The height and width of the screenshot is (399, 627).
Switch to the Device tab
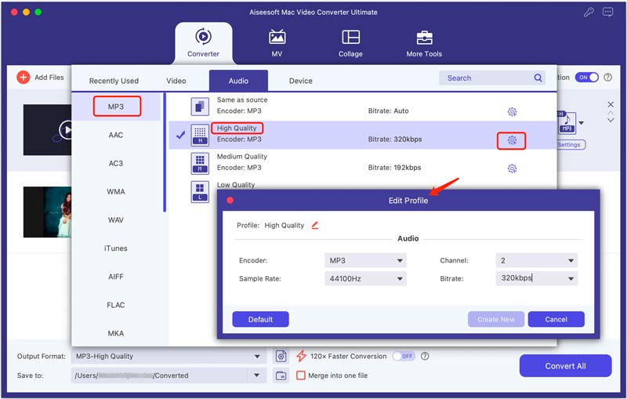300,81
